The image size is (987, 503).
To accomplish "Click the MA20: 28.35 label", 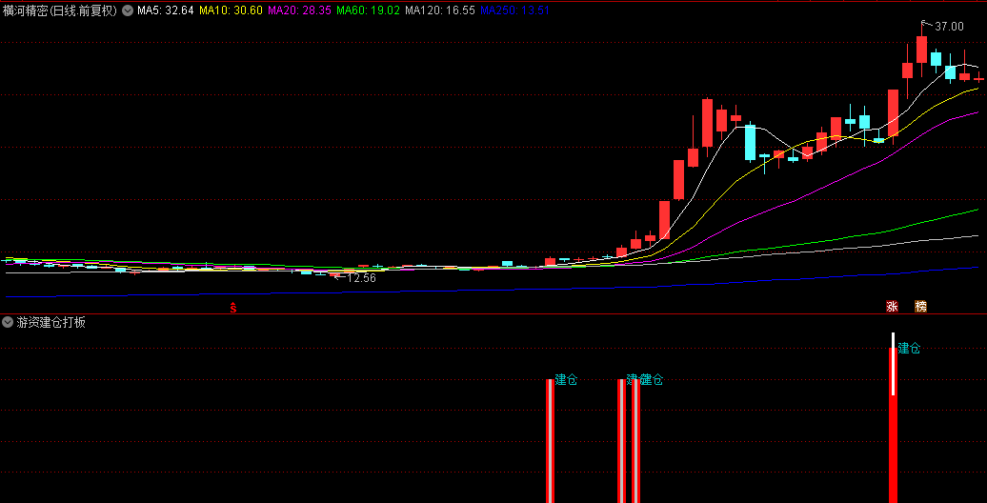I will click(299, 10).
